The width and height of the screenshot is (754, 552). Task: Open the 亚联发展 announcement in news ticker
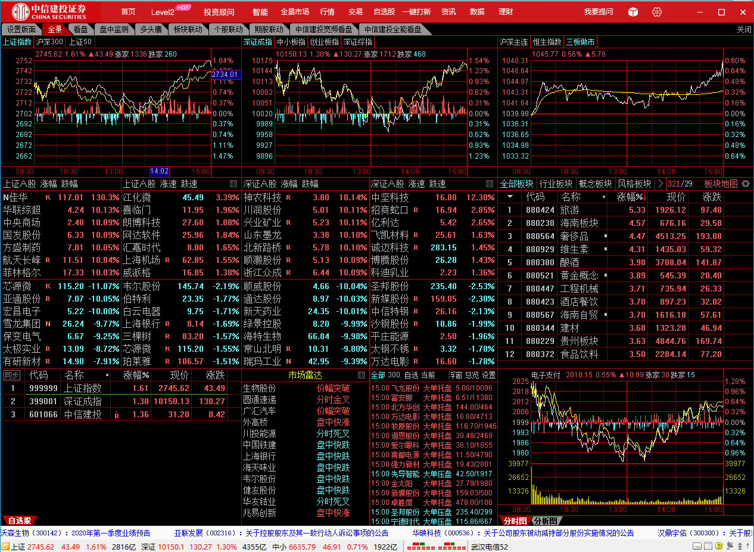pos(281,533)
